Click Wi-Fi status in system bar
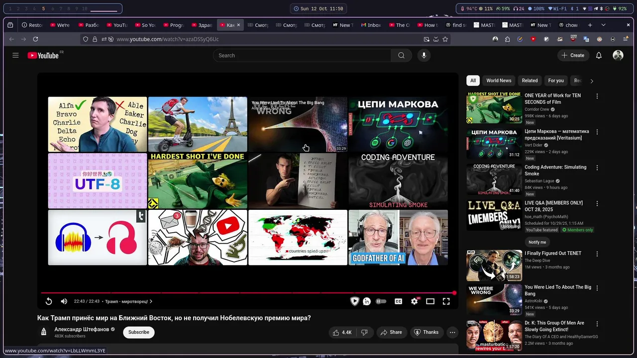The image size is (637, 358). [557, 8]
